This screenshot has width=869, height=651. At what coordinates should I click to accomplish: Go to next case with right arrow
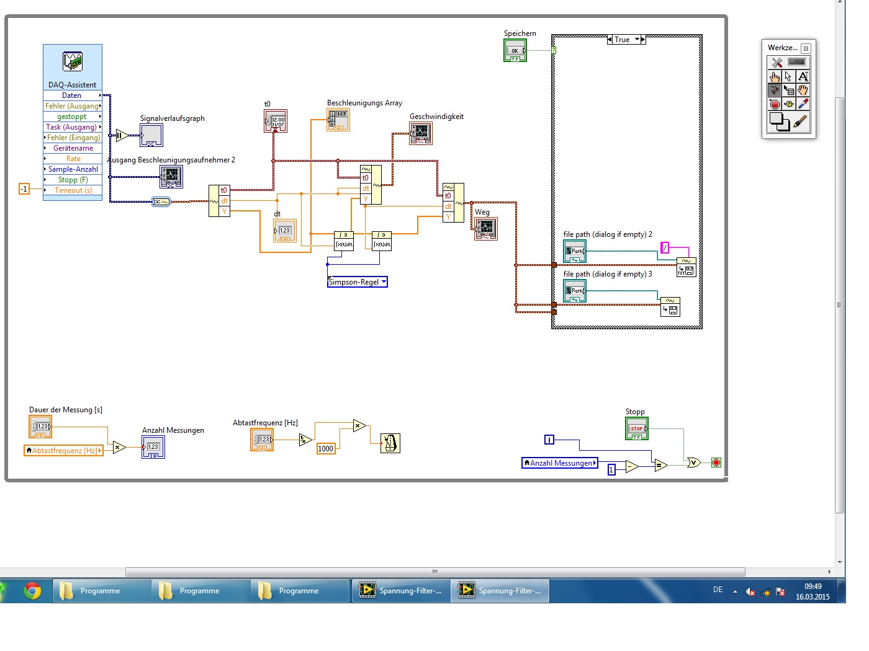tap(643, 40)
